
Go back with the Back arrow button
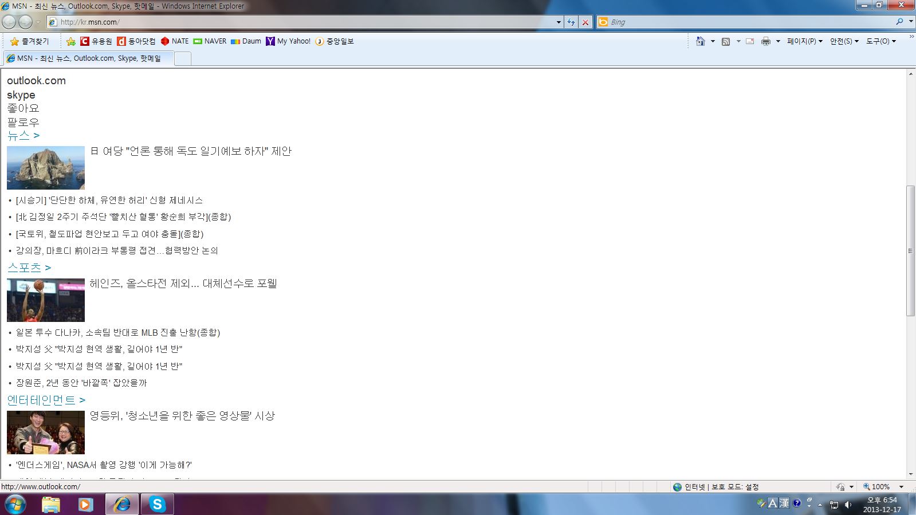[x=9, y=22]
